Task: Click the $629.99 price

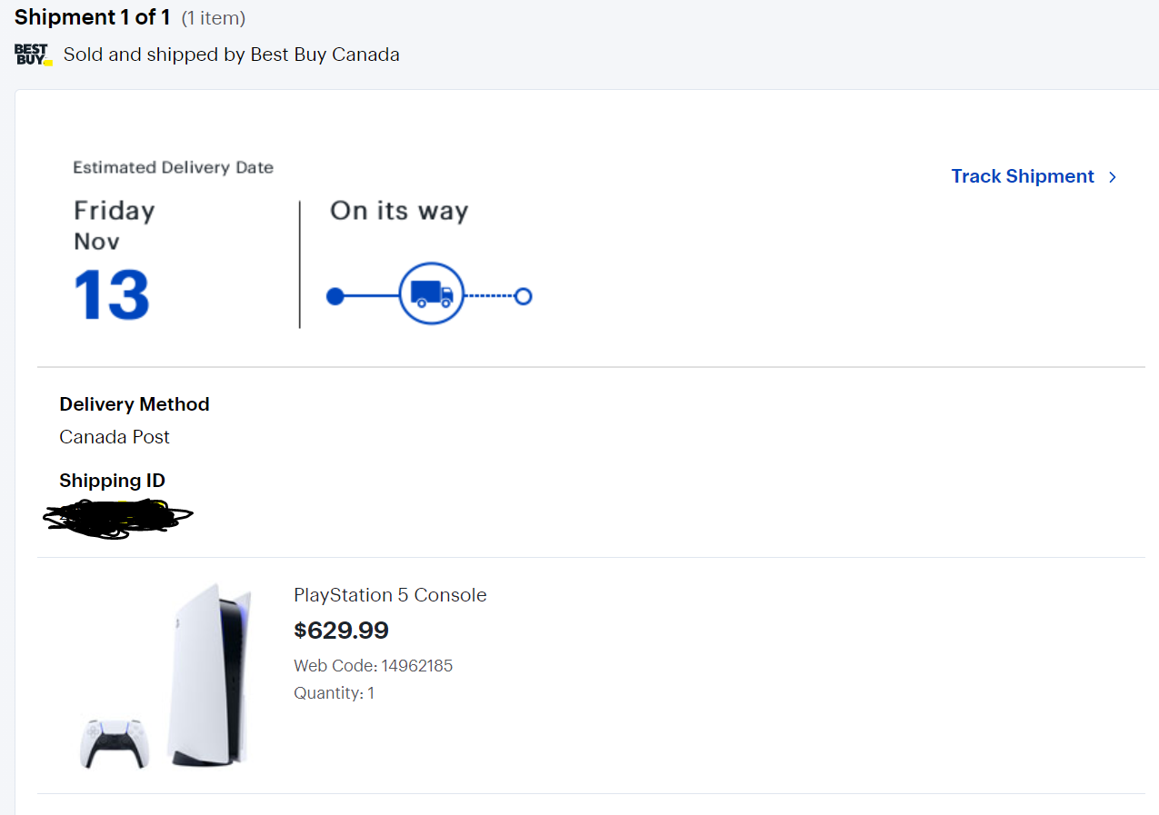Action: pos(342,631)
